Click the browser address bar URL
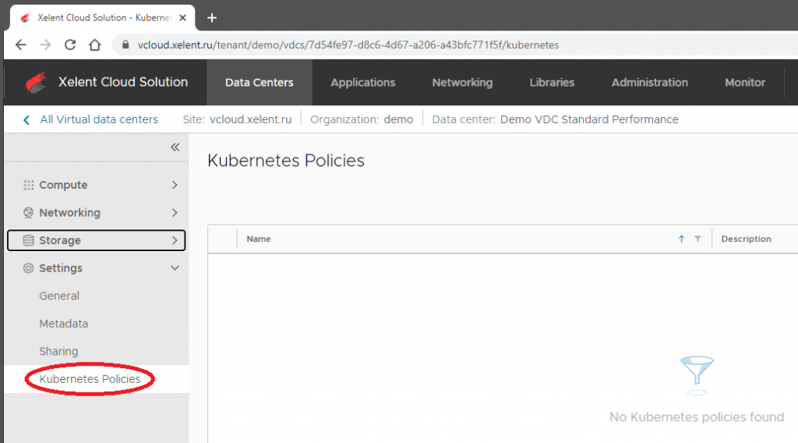Viewport: 798px width, 443px height. click(348, 44)
